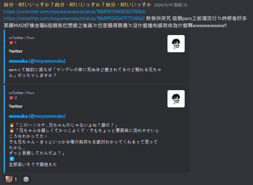Click the message author name in yellow
253x185 pixels.
coord(77,5)
